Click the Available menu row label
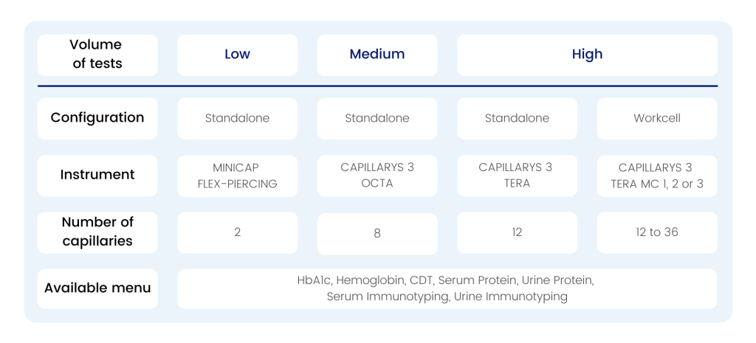The width and height of the screenshot is (756, 343). tap(97, 288)
